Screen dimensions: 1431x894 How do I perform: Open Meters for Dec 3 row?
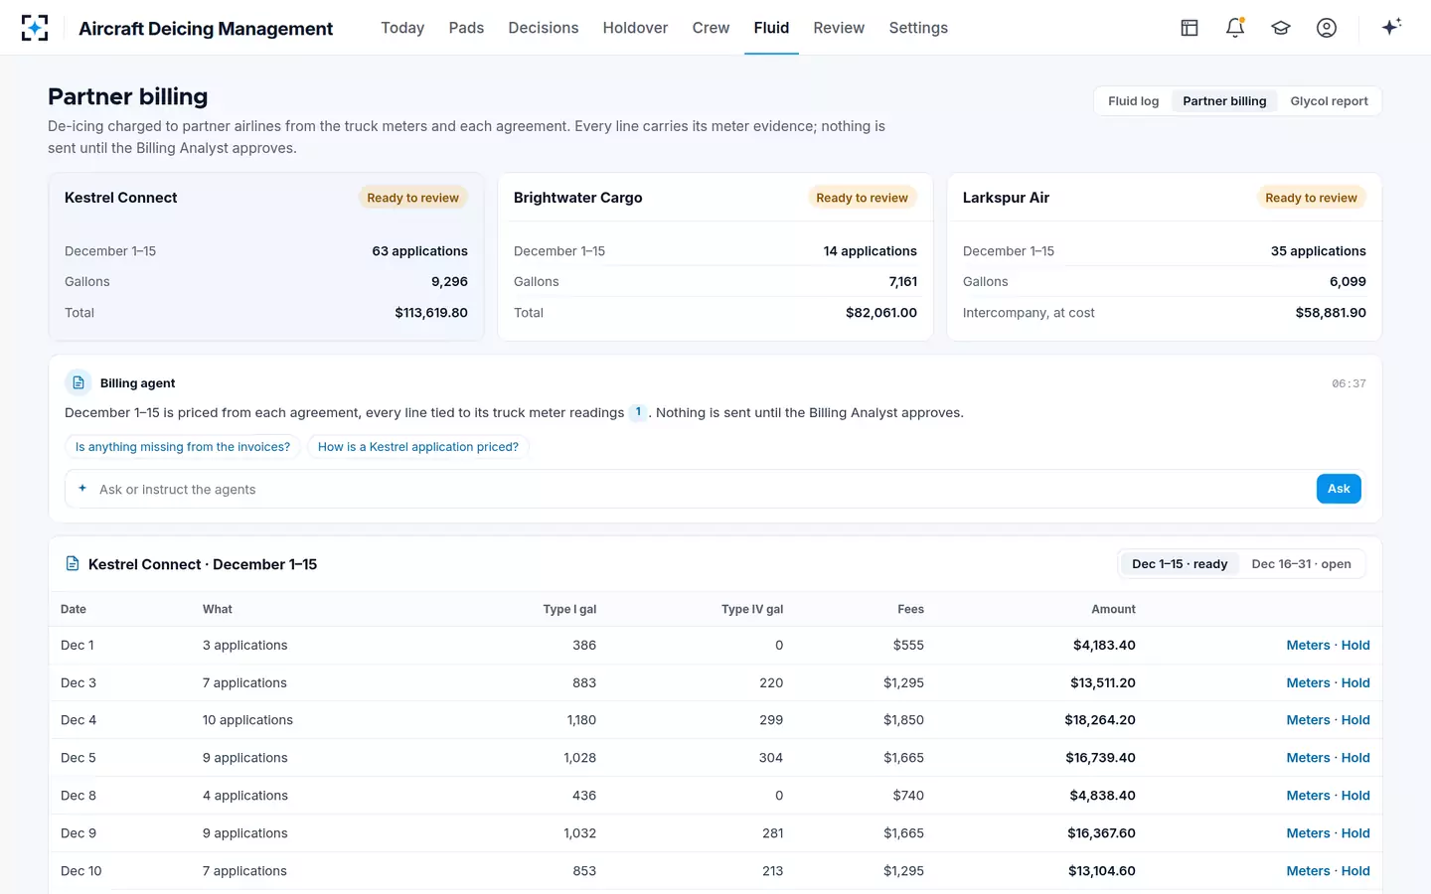[x=1308, y=683]
